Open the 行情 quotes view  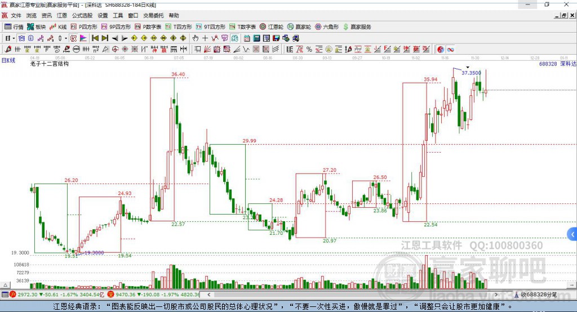click(14, 27)
